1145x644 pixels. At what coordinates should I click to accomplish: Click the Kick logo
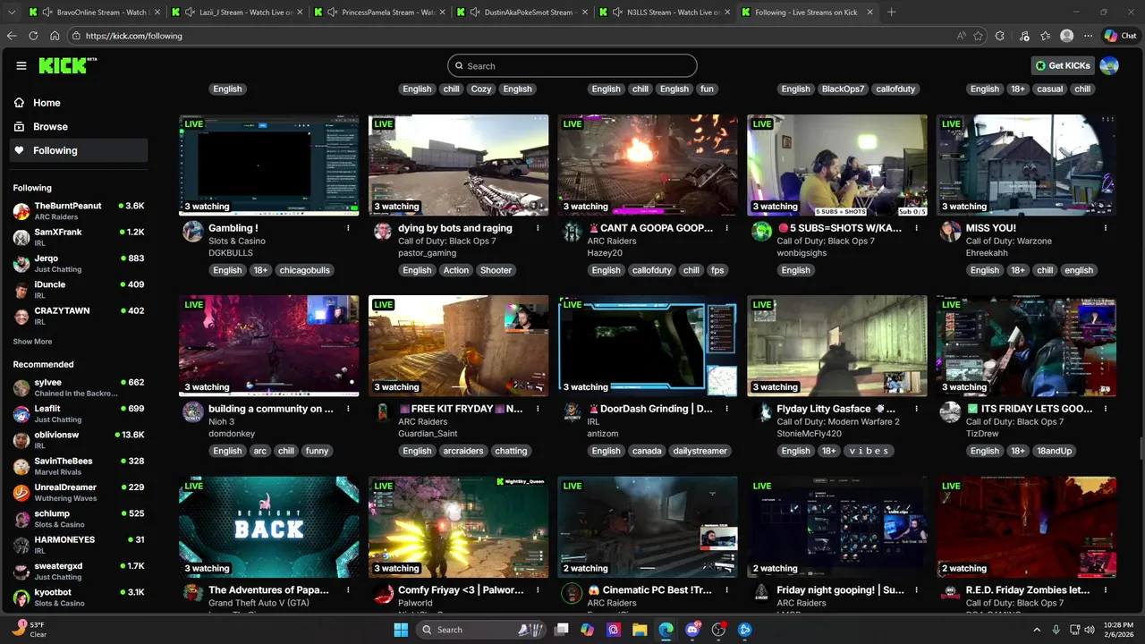coord(66,65)
